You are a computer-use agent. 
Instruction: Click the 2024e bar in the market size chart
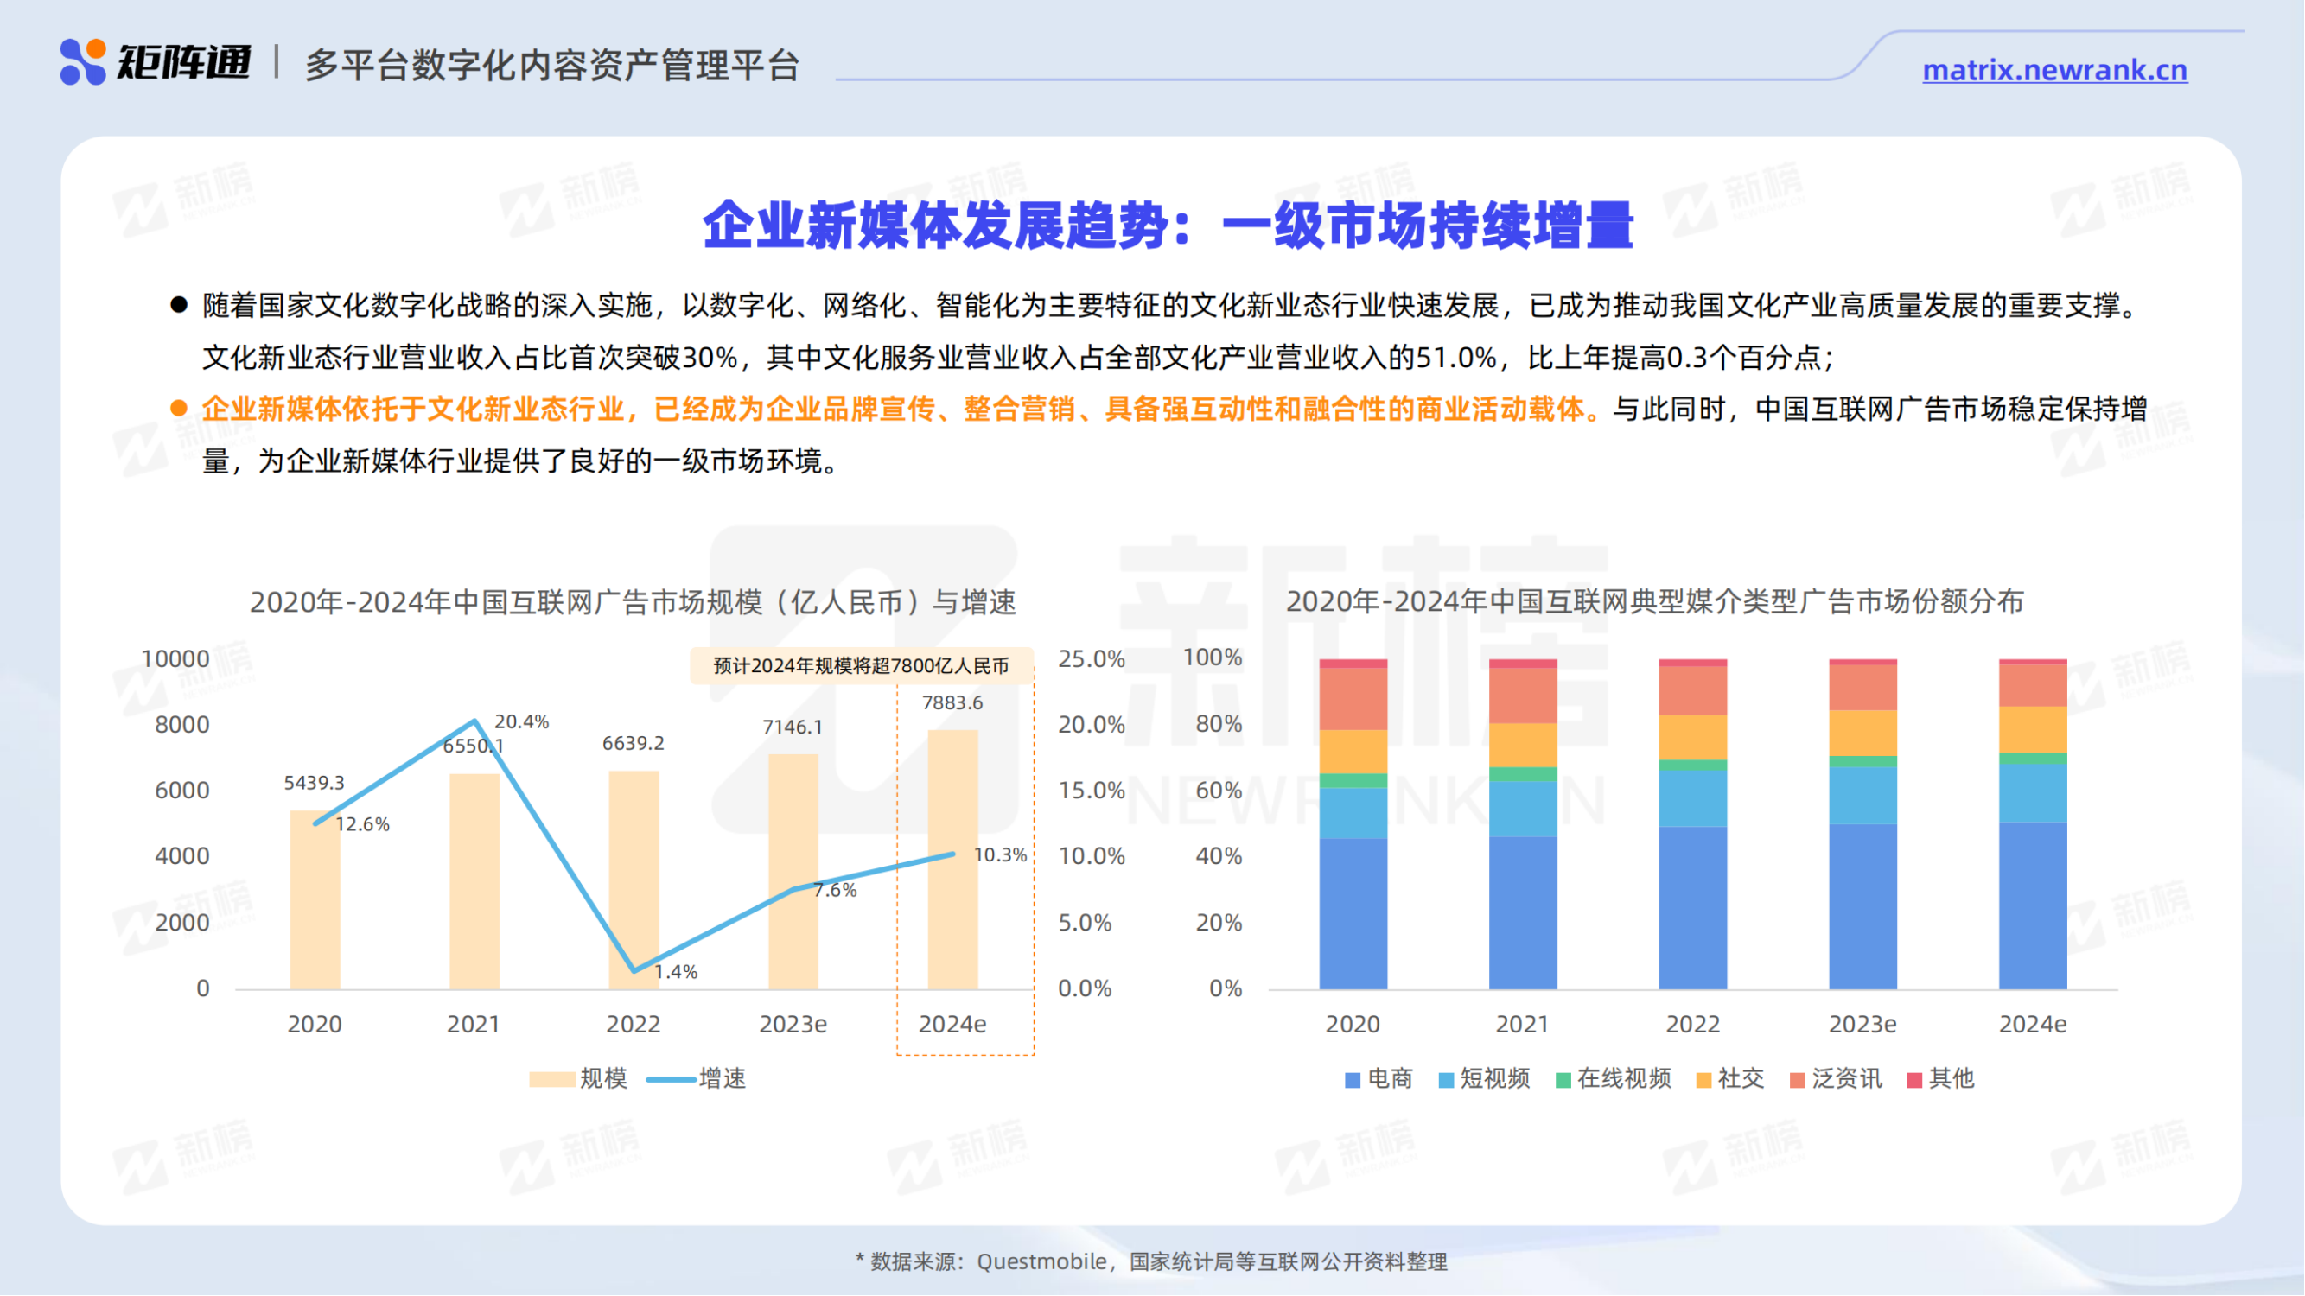click(x=952, y=860)
